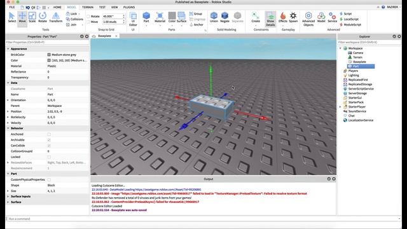Image resolution: width=407 pixels, height=229 pixels.
Task: Expand the StarterPlayer tree node
Action: click(x=340, y=107)
